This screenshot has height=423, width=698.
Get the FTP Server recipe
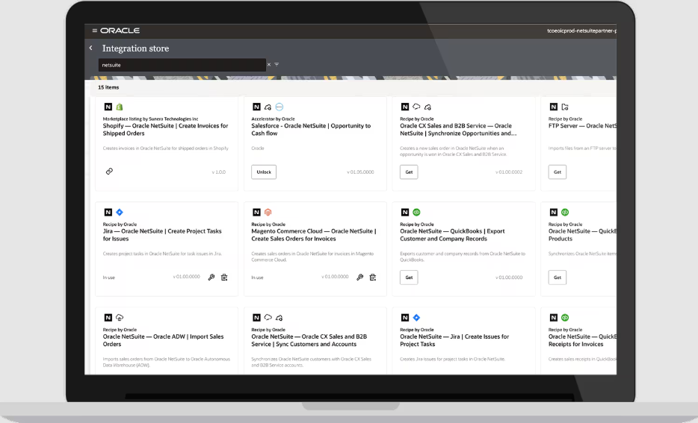pyautogui.click(x=557, y=172)
